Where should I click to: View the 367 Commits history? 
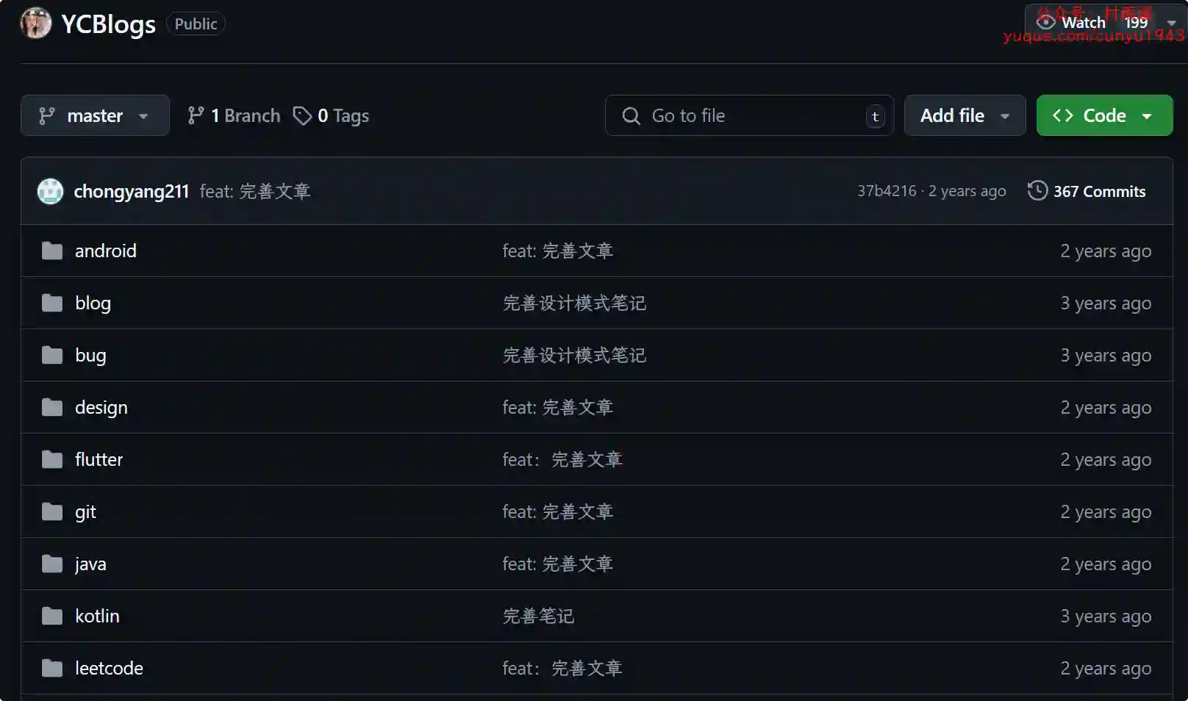point(1099,191)
